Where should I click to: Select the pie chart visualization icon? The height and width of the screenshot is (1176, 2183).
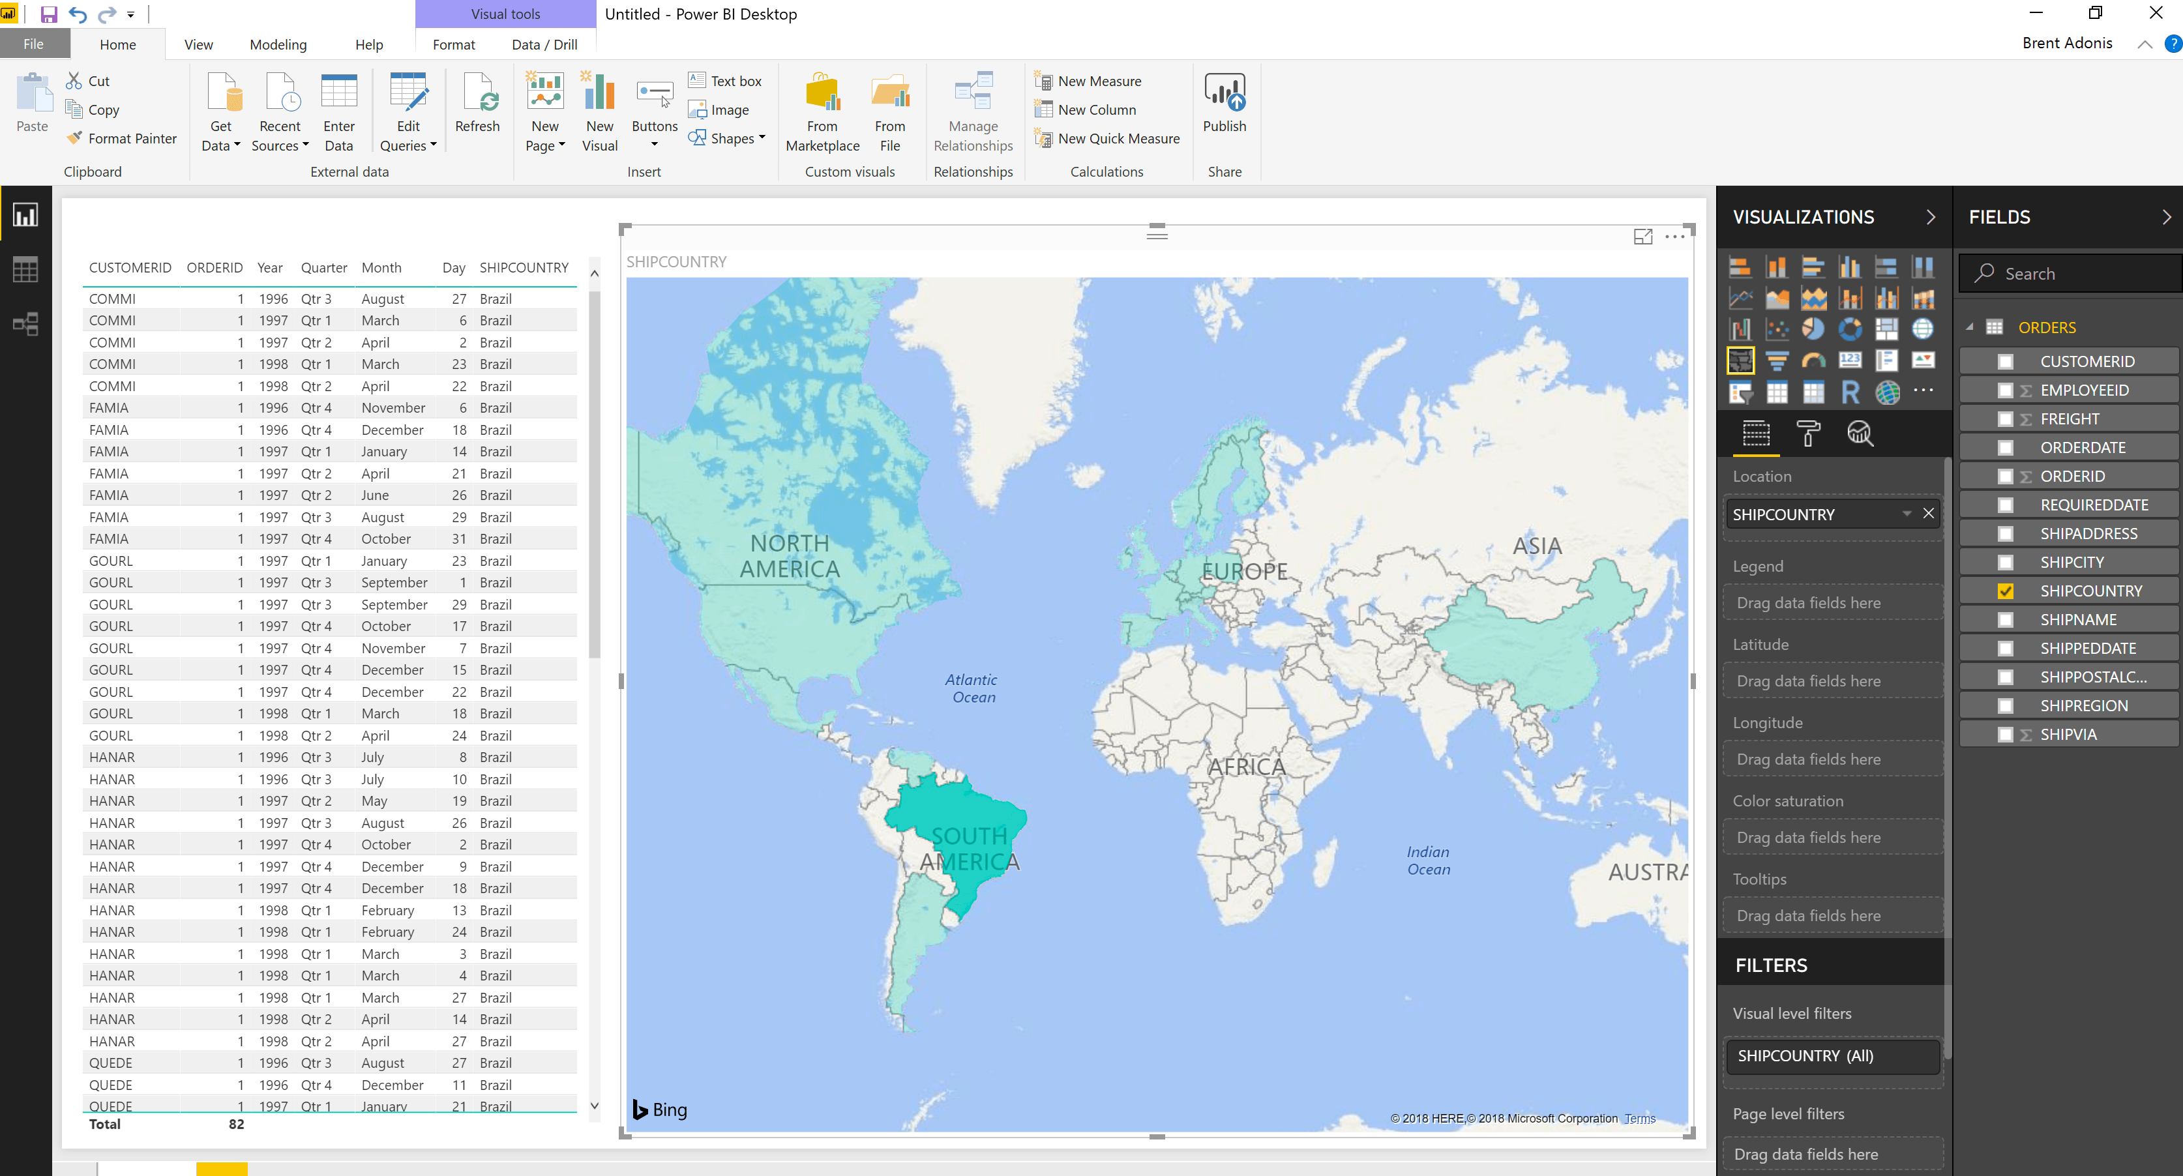pyautogui.click(x=1813, y=329)
